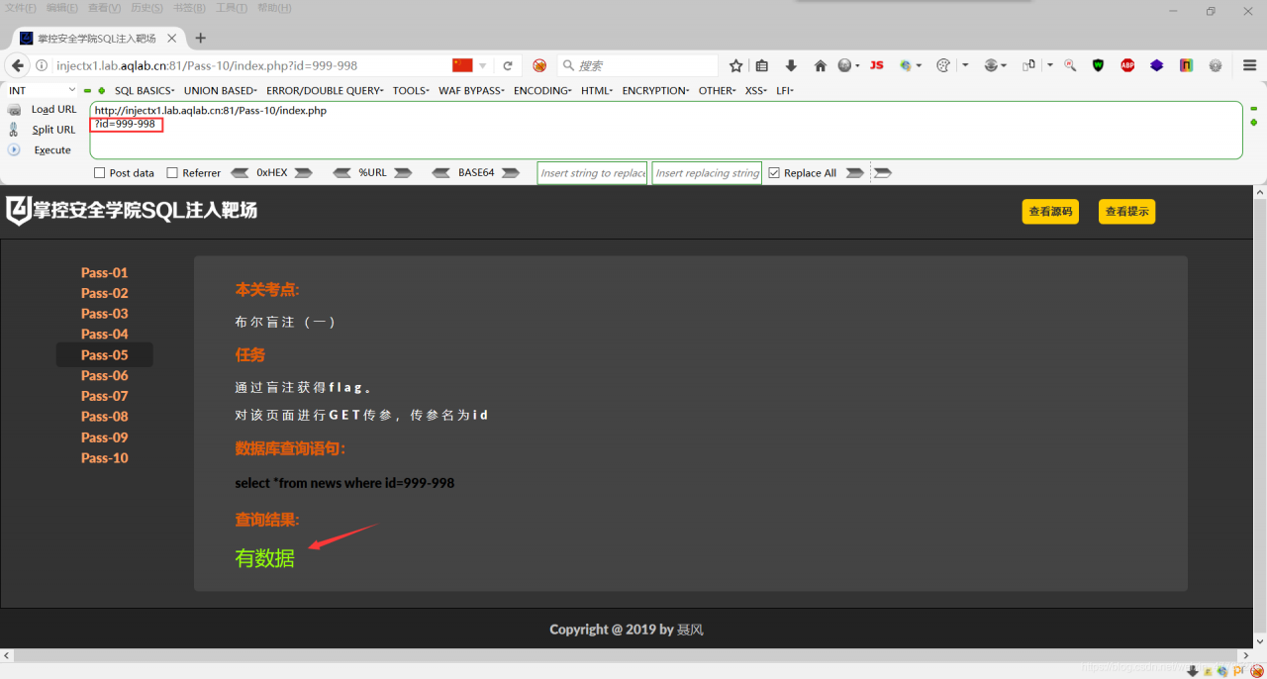
Task: Select the Split URL scissors icon
Action: point(14,129)
